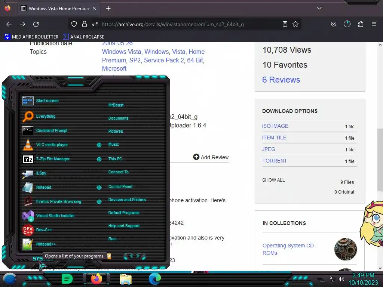Screen dimensions: 383x287
Task: Click Help and Support entry
Action: [x=124, y=226]
